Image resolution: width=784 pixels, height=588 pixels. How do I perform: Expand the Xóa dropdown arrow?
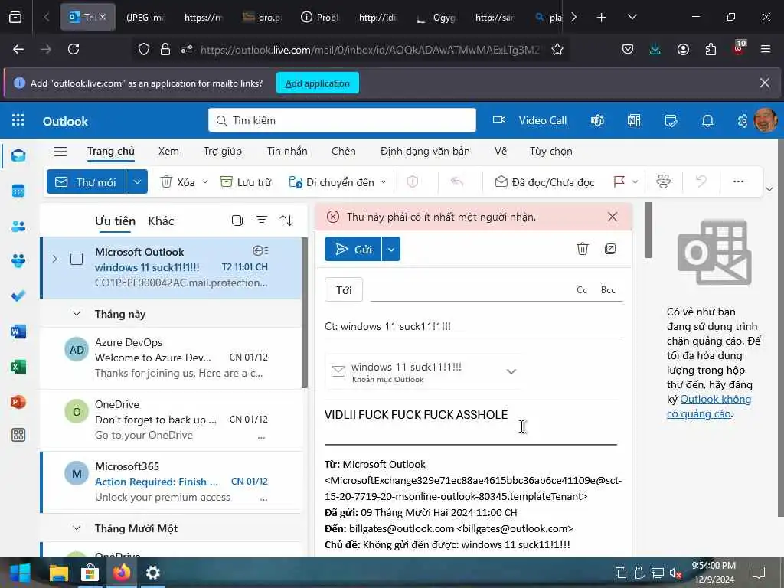205,182
